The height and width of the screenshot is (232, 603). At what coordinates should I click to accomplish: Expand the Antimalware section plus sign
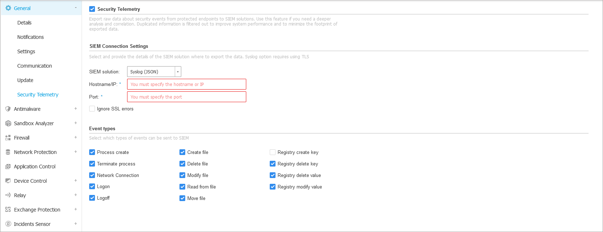click(75, 109)
